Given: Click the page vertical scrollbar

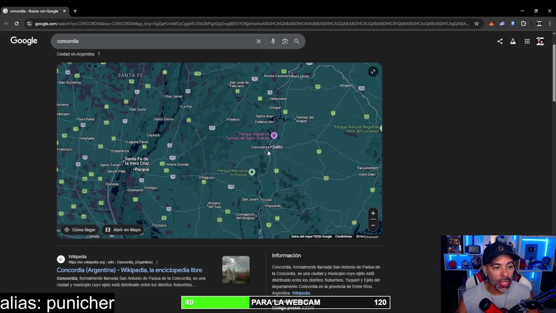Looking at the screenshot, I should tap(553, 74).
